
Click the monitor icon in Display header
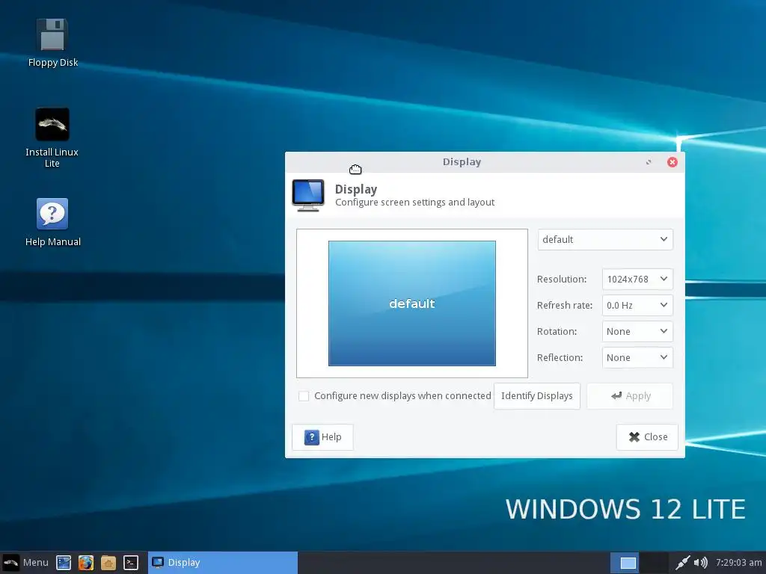[308, 195]
